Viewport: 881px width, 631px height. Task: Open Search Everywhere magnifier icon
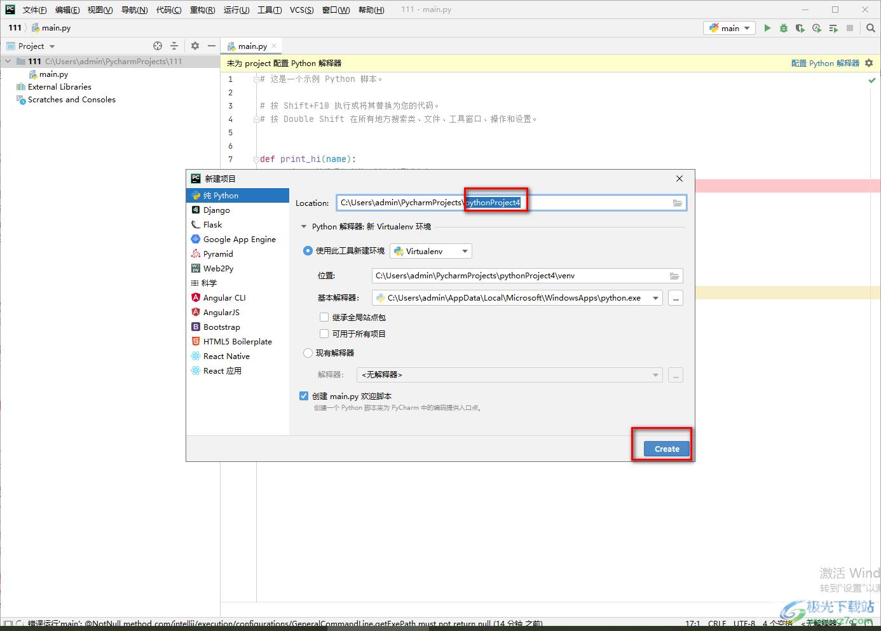click(871, 28)
